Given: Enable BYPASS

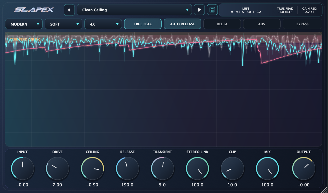Looking at the screenshot, I should click(x=302, y=24).
